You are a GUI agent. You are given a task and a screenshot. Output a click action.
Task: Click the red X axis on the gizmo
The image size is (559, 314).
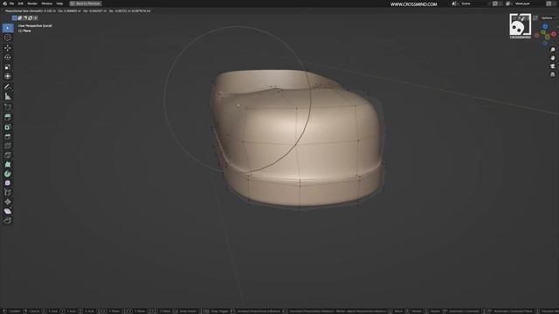[554, 34]
